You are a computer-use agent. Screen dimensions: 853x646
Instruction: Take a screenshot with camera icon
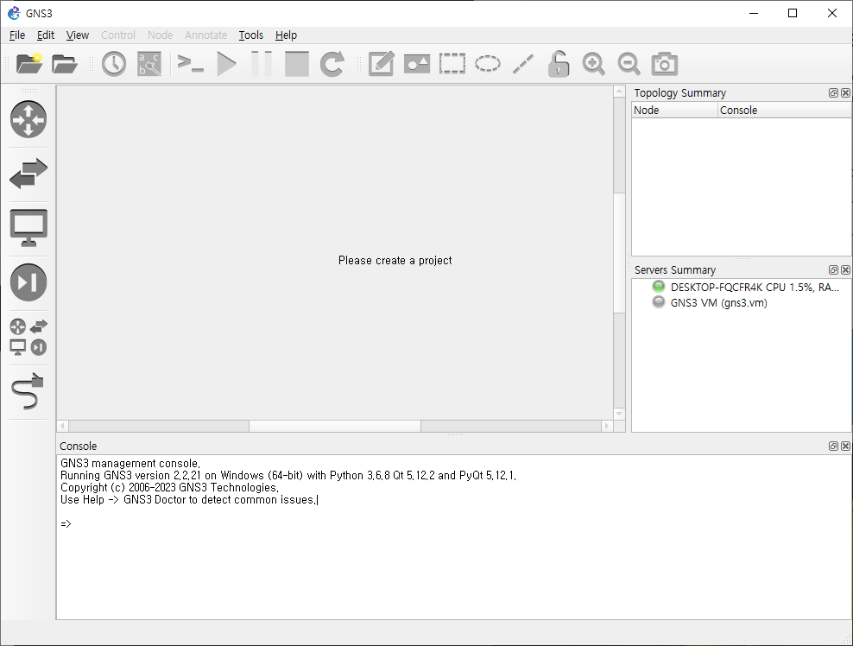[x=664, y=64]
